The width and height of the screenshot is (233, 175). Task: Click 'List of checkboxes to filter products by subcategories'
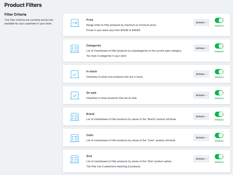(134, 51)
